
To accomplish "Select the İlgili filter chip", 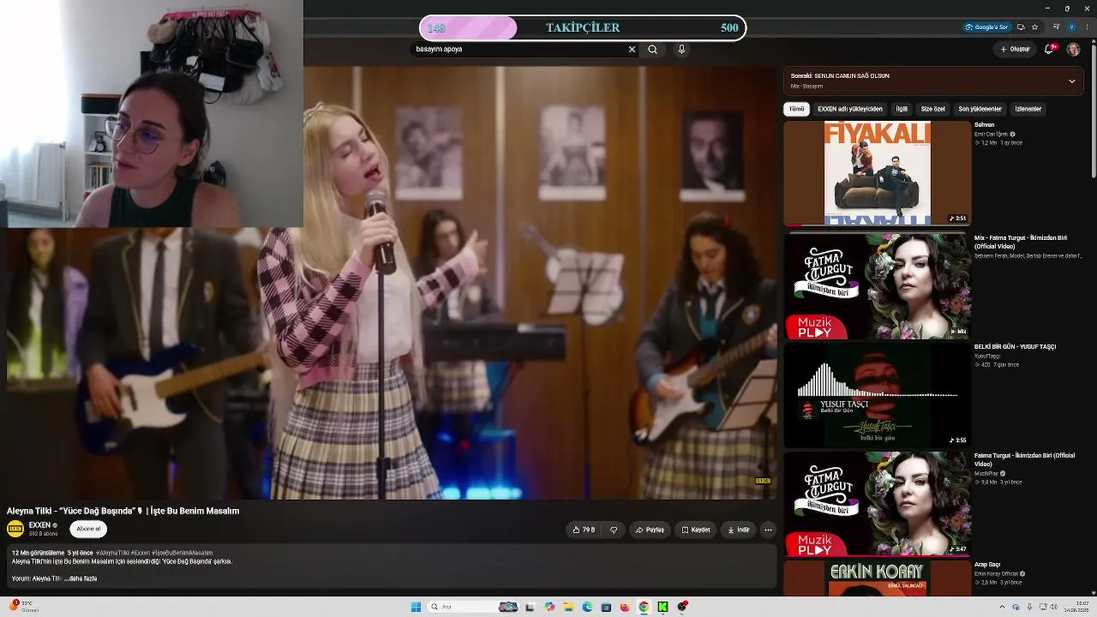I will [x=902, y=109].
